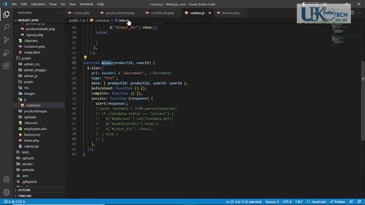365x205 pixels.
Task: Open employees.xlsx file
Action: pos(35,129)
